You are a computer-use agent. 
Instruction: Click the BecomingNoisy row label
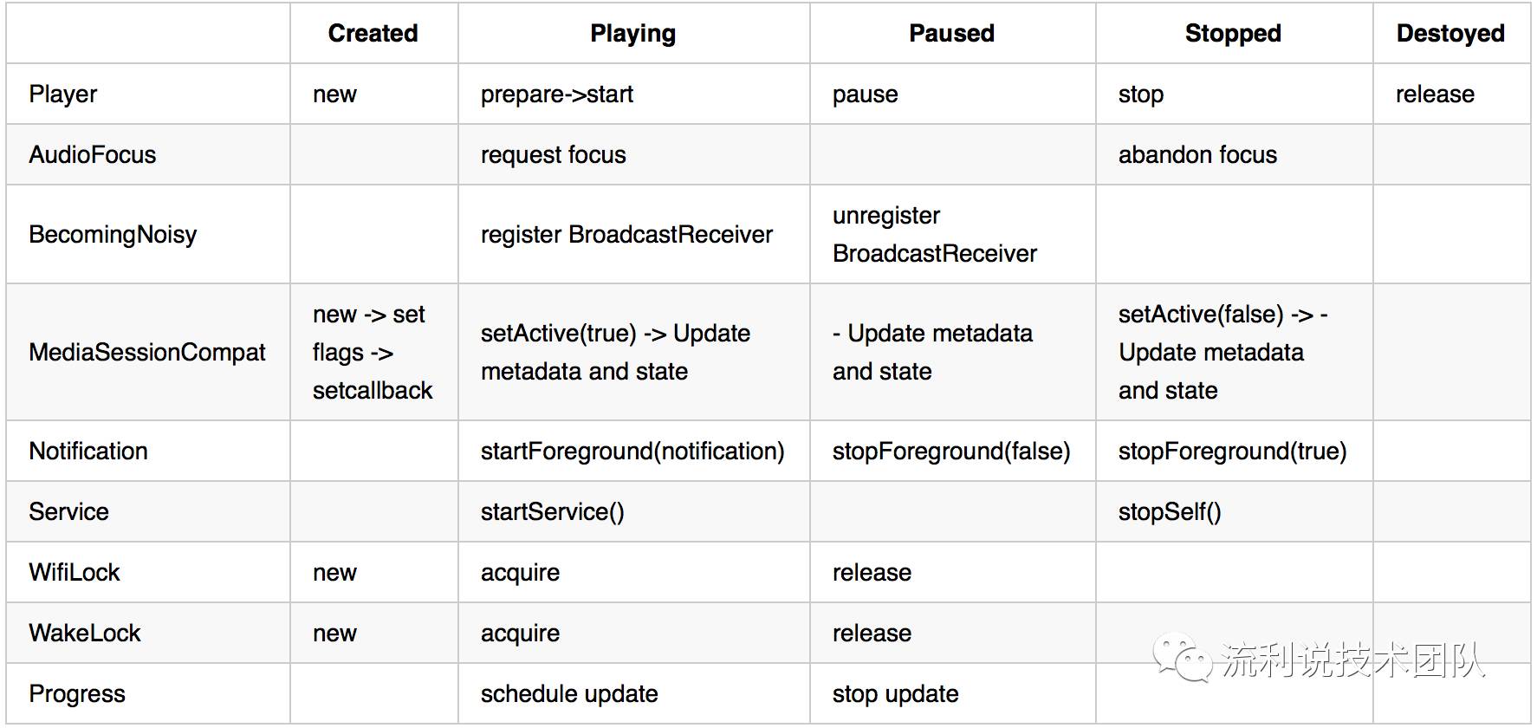pyautogui.click(x=113, y=234)
